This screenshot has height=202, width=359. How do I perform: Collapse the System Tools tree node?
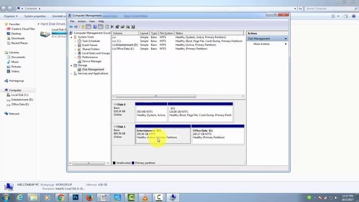click(x=71, y=37)
